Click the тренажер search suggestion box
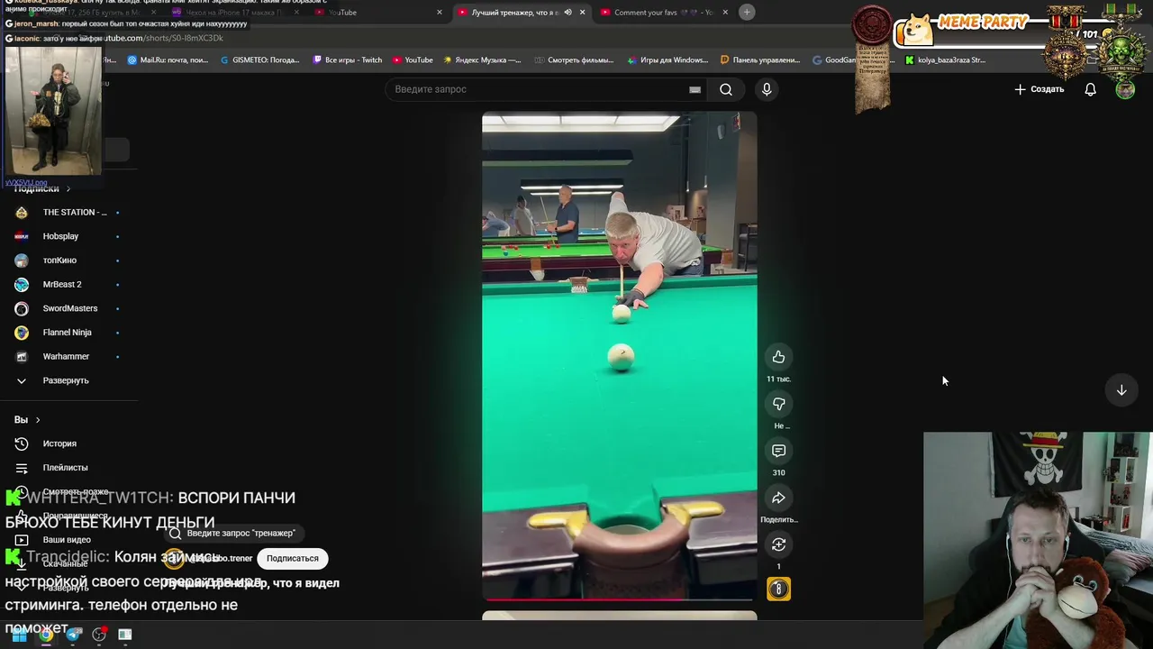Image resolution: width=1153 pixels, height=649 pixels. 234,533
